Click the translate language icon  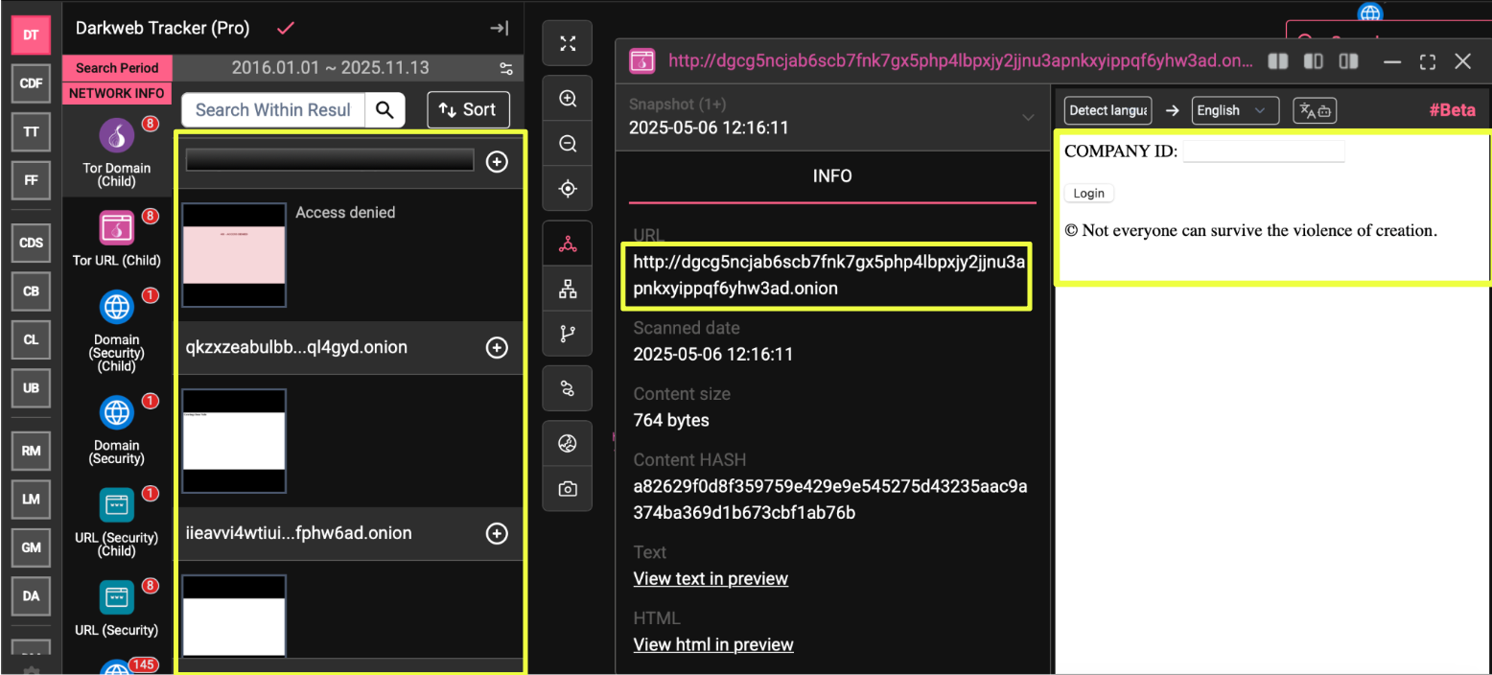click(x=1314, y=110)
